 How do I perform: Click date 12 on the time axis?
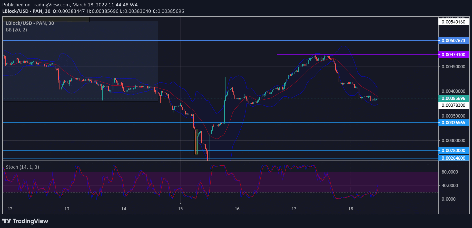10,209
